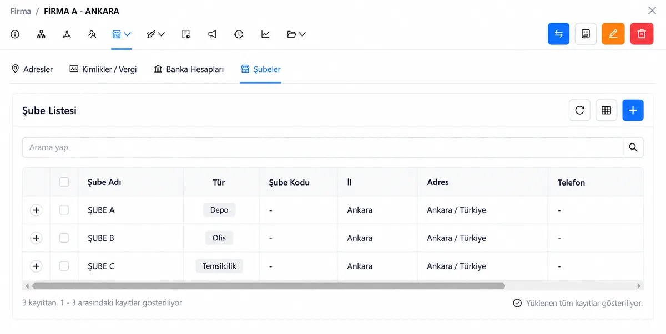Click the horizontal scrollbar thumb under the table
This screenshot has height=334, width=666.
click(x=269, y=286)
